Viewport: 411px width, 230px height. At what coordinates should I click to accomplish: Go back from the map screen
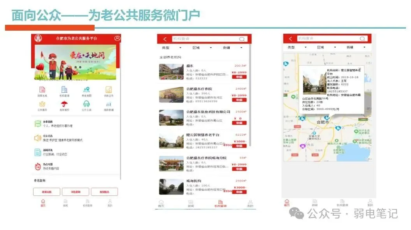point(290,39)
